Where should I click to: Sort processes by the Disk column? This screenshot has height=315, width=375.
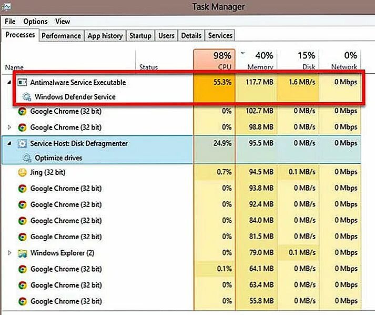point(298,60)
